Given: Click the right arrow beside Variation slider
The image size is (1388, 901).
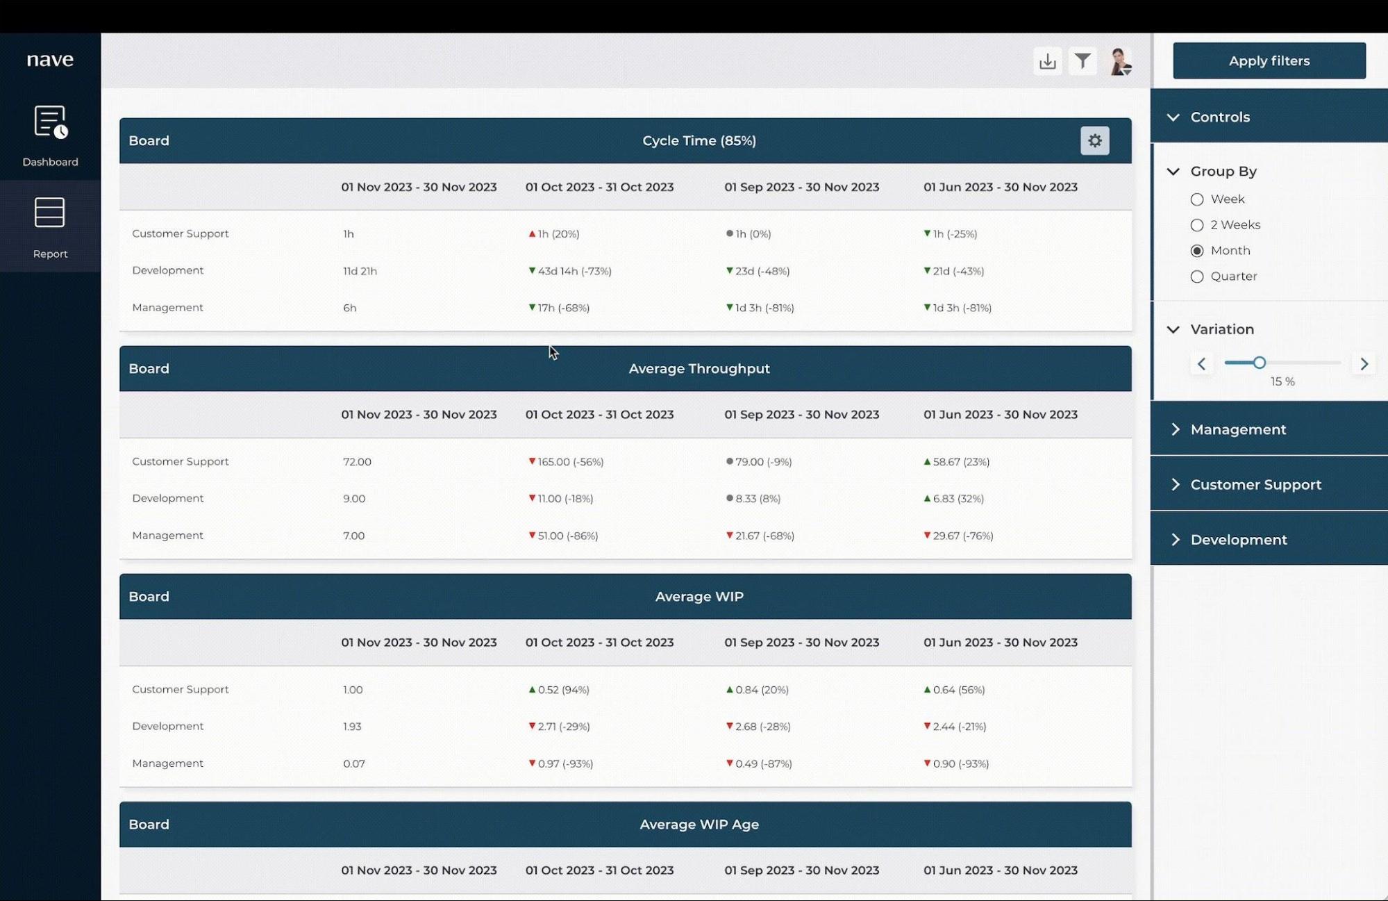Looking at the screenshot, I should coord(1364,363).
